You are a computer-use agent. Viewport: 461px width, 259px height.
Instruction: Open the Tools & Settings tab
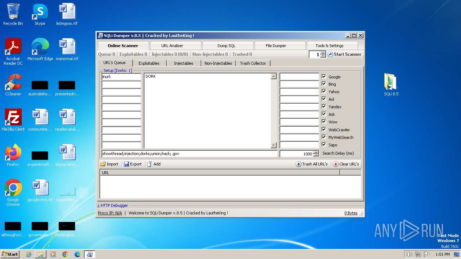point(329,46)
